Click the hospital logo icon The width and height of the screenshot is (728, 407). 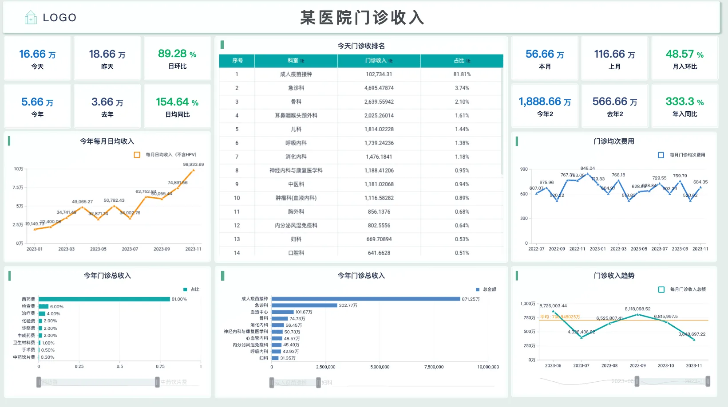(x=31, y=17)
